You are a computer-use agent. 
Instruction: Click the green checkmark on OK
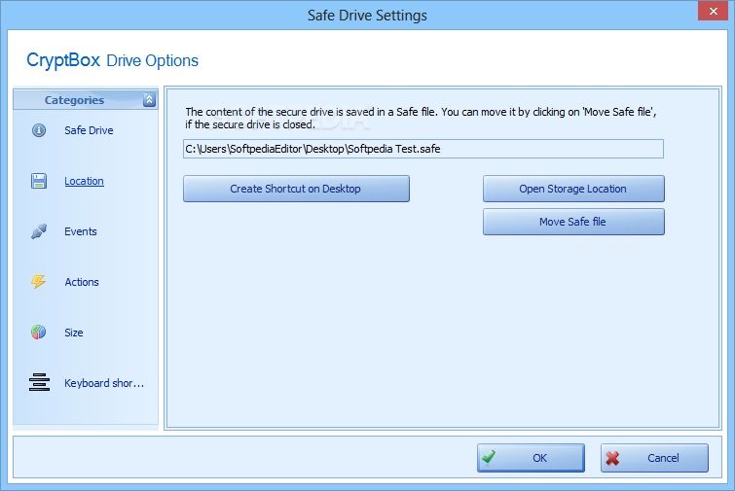(489, 456)
